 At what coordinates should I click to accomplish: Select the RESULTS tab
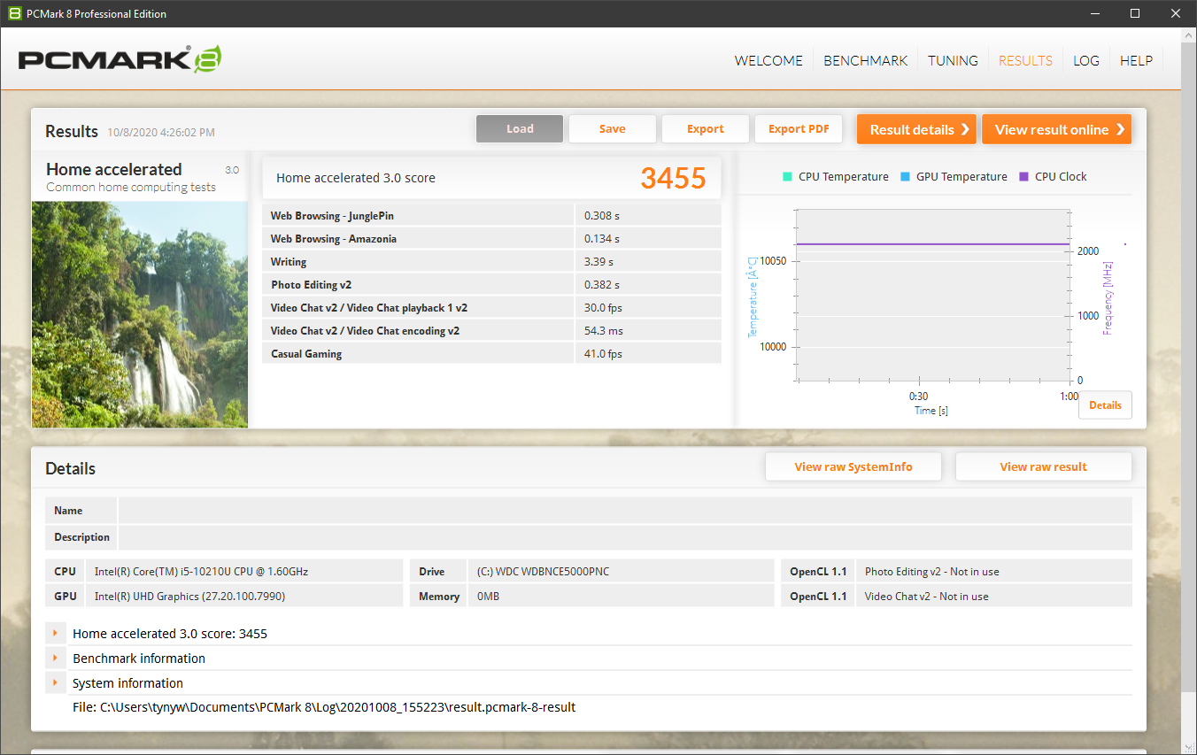coord(1025,61)
